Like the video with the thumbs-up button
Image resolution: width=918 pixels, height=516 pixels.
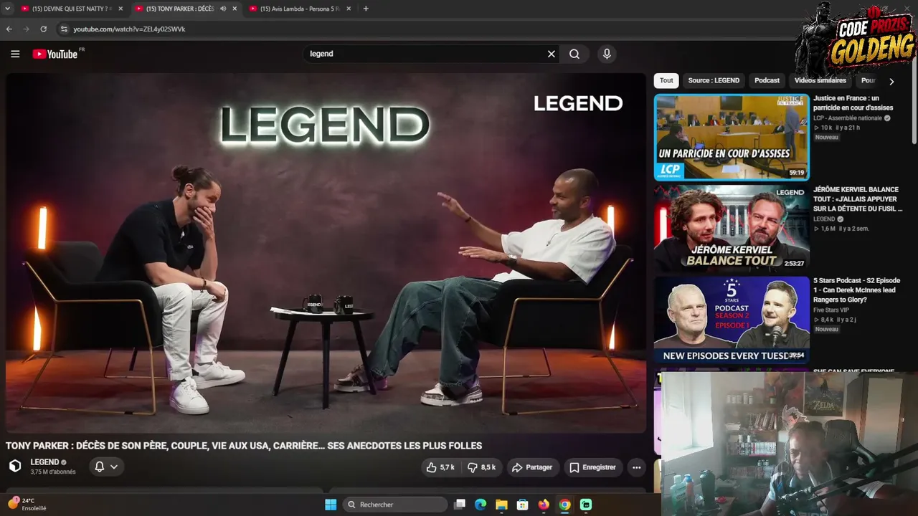pyautogui.click(x=440, y=467)
